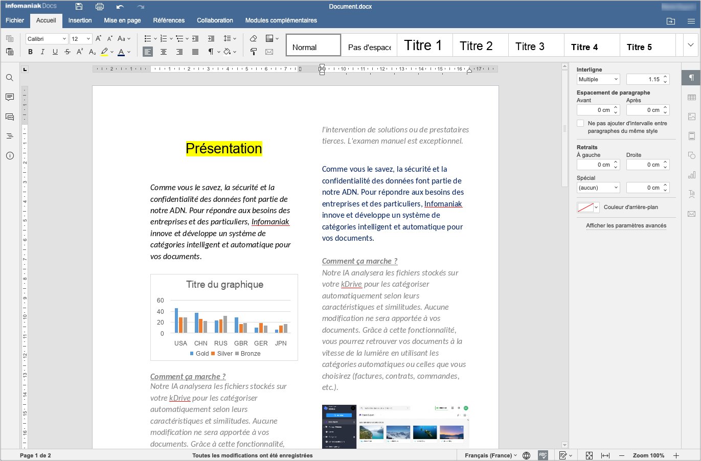Zoom in with the plus icon

(676, 455)
